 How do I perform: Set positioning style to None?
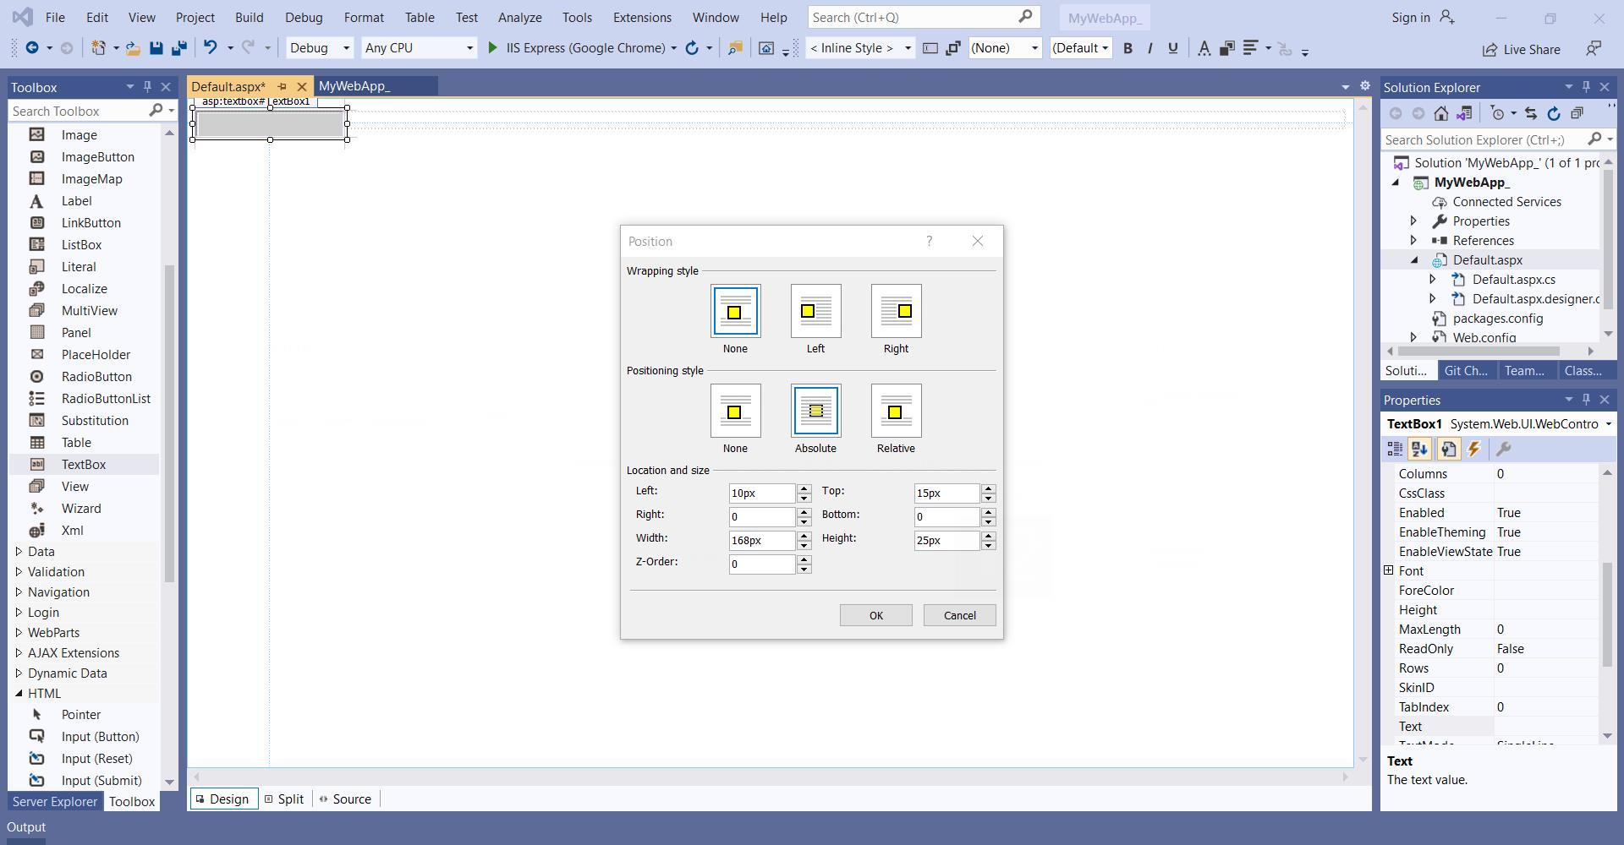[x=735, y=412]
